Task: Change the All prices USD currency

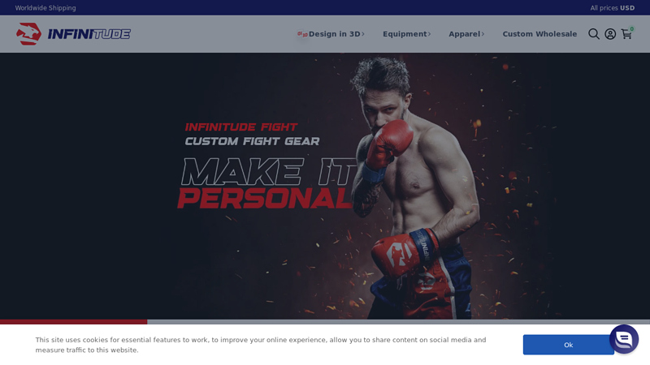Action: click(613, 8)
